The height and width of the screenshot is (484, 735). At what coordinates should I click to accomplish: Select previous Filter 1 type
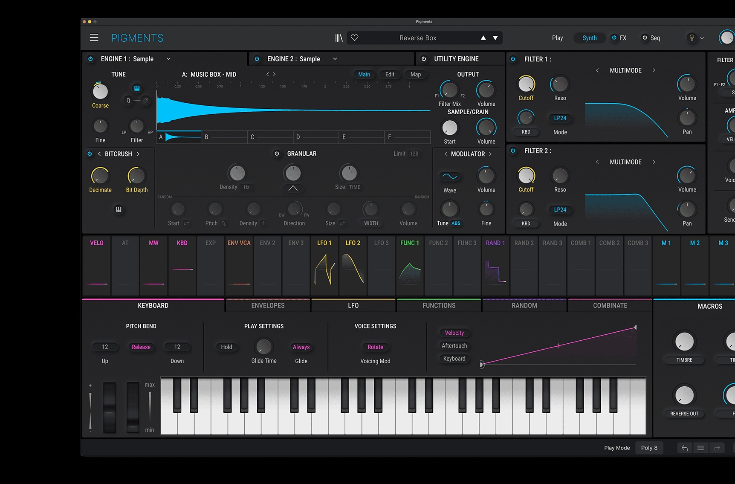tap(597, 70)
